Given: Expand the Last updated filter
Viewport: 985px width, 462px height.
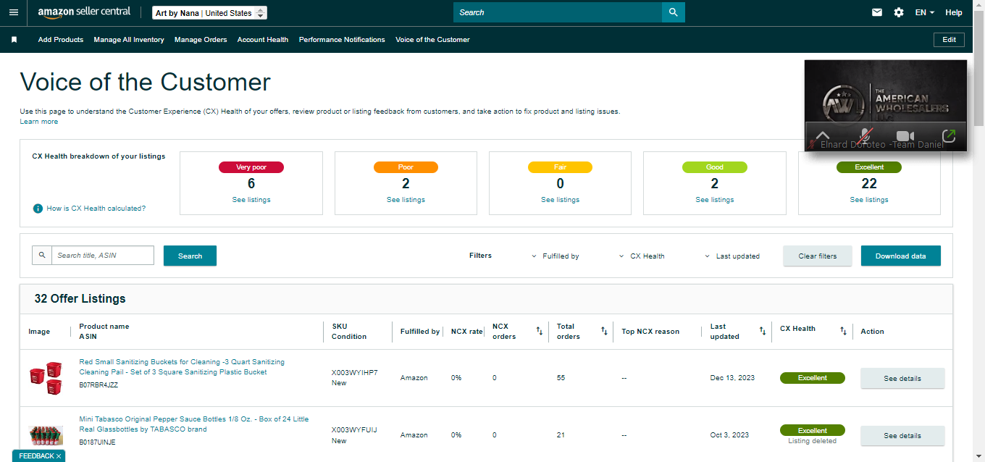Looking at the screenshot, I should (732, 256).
